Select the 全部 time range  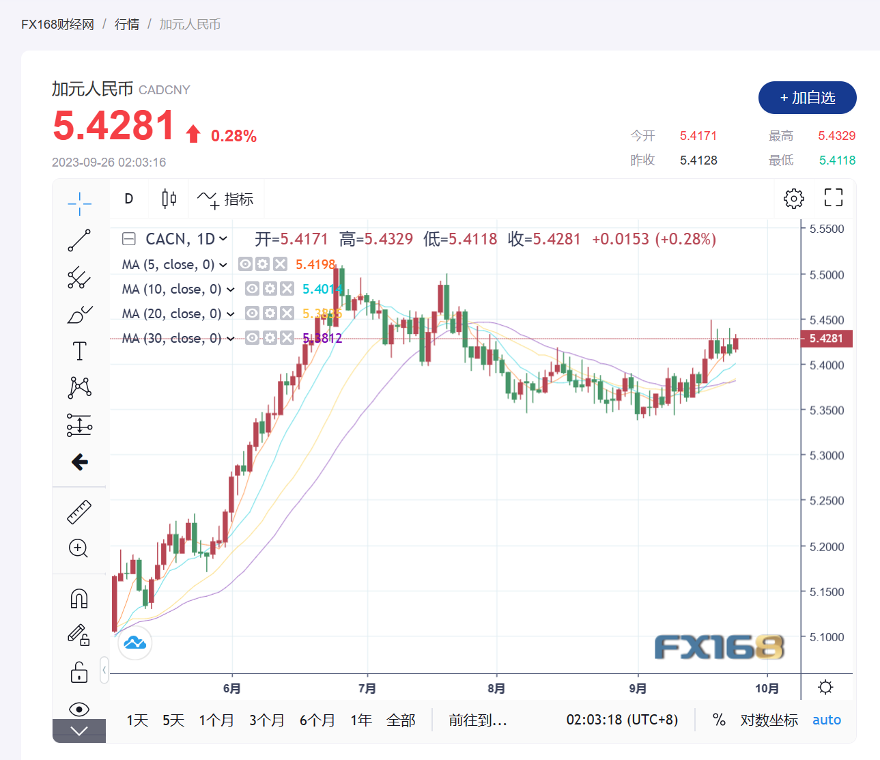point(401,720)
